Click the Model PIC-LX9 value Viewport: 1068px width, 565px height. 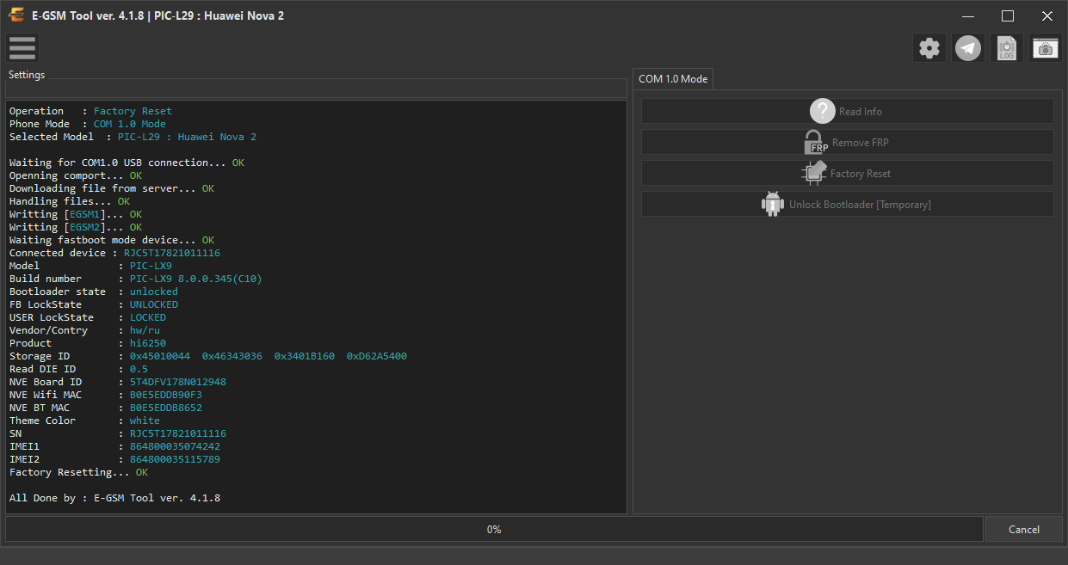click(151, 266)
